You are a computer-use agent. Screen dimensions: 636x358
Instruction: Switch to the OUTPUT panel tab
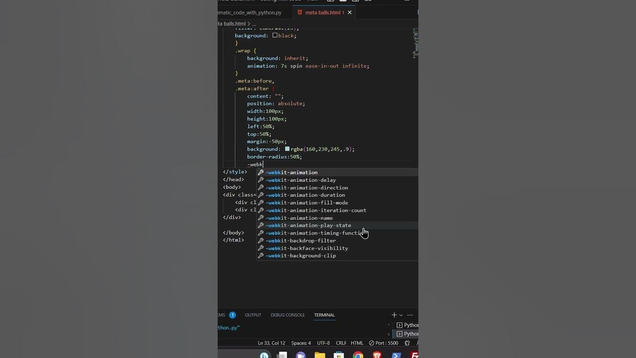[x=253, y=315]
